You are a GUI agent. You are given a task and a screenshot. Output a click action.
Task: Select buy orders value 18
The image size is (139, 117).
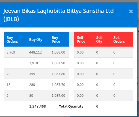tap(8, 85)
